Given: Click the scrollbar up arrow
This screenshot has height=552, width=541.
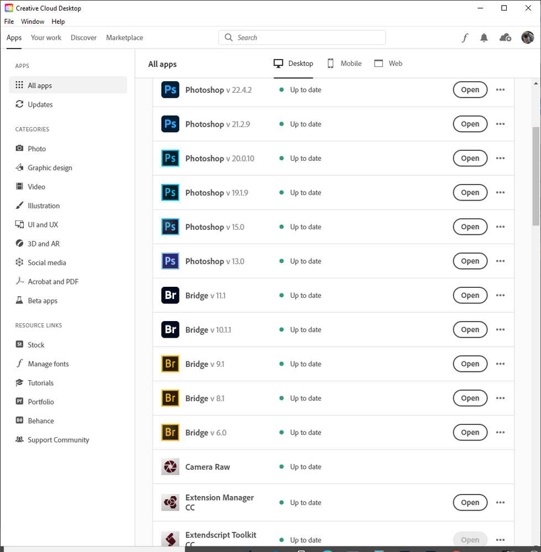Looking at the screenshot, I should [535, 83].
